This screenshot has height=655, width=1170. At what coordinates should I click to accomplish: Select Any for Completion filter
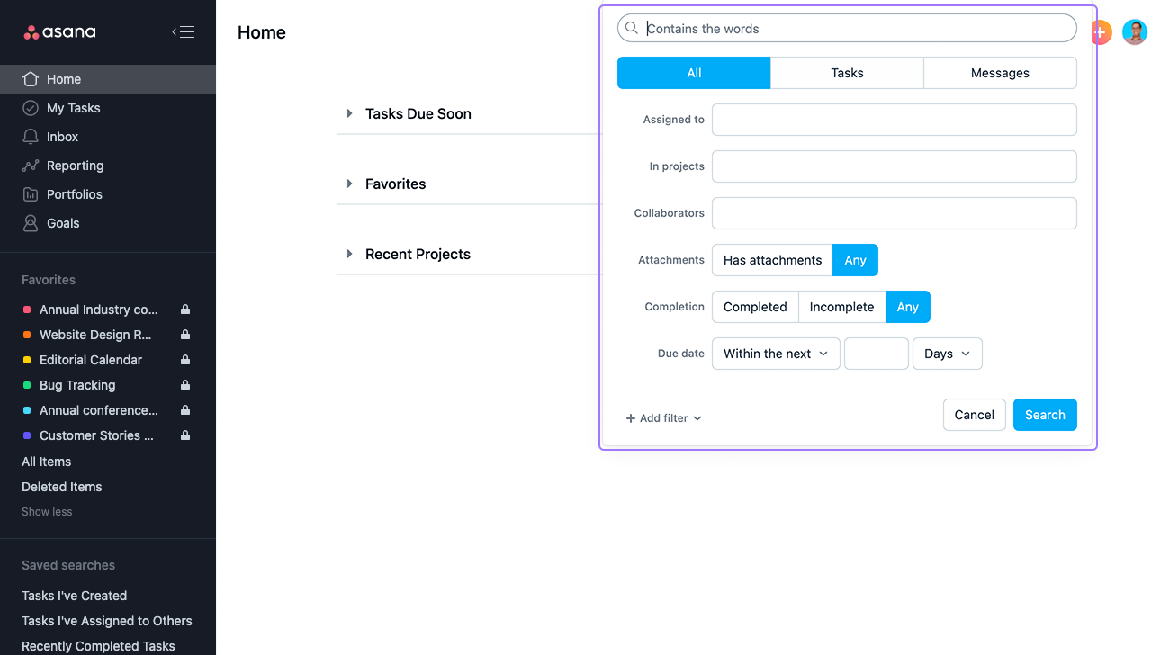[908, 307]
